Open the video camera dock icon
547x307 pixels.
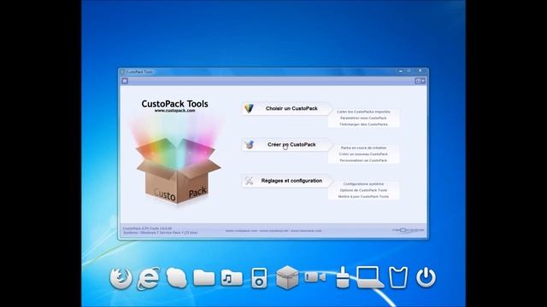click(x=315, y=277)
